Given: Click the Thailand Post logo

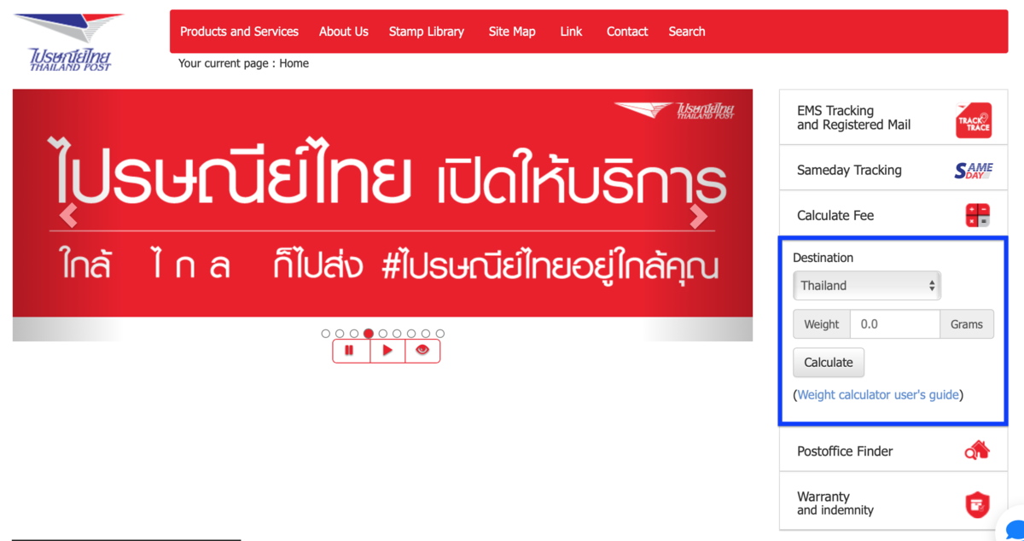Looking at the screenshot, I should 69,41.
